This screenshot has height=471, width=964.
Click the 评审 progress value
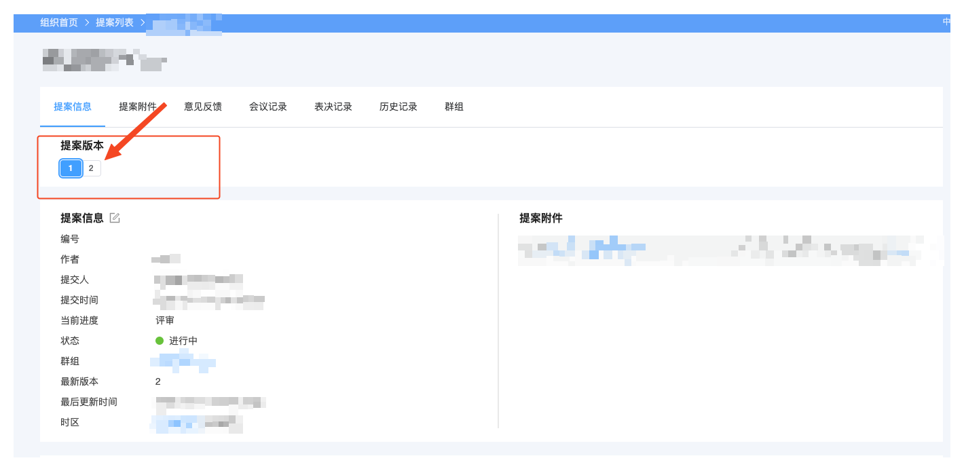tap(165, 320)
